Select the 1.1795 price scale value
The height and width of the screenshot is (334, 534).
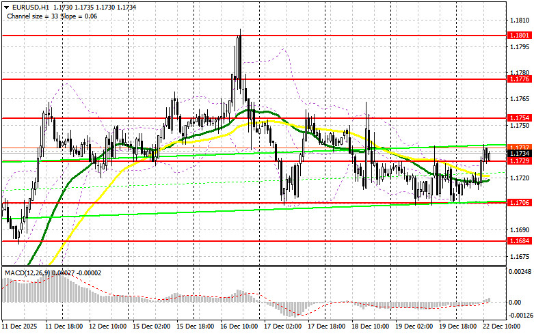520,46
